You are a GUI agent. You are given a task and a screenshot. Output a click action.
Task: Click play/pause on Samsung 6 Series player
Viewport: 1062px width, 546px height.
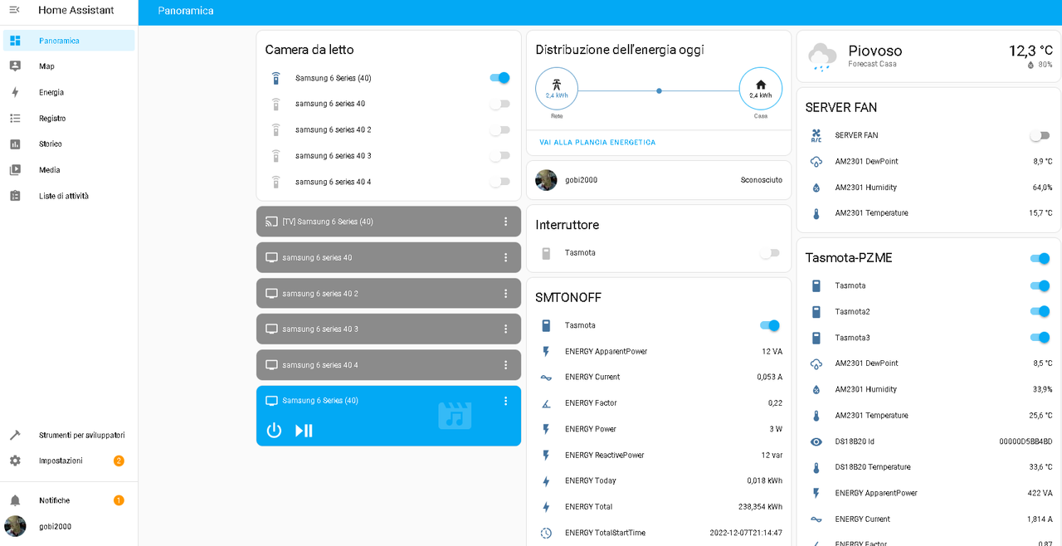point(304,431)
